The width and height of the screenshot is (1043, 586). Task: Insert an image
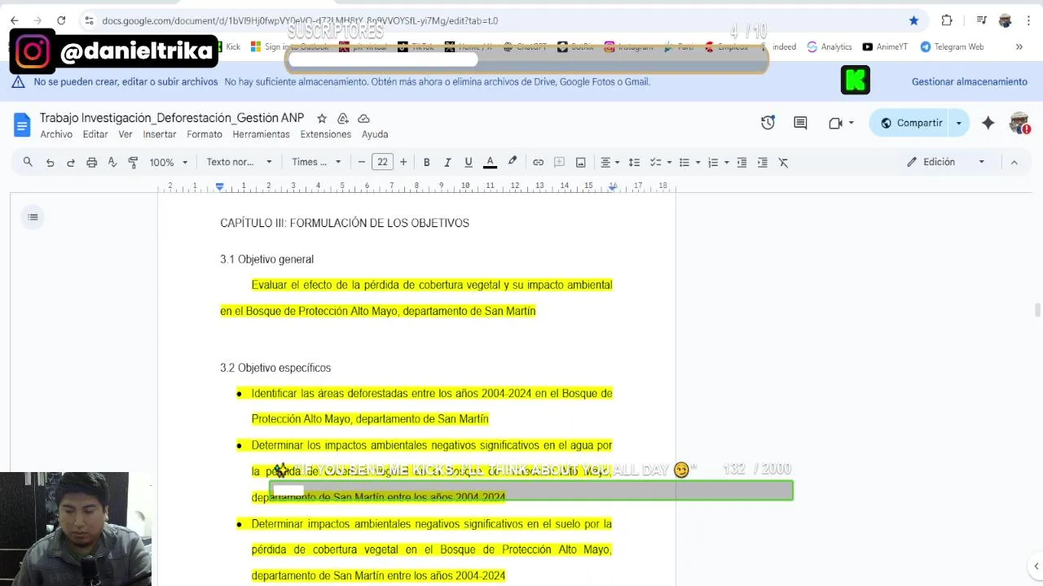[x=580, y=162]
